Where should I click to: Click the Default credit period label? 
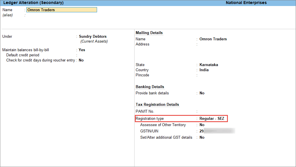pyautogui.click(x=23, y=55)
